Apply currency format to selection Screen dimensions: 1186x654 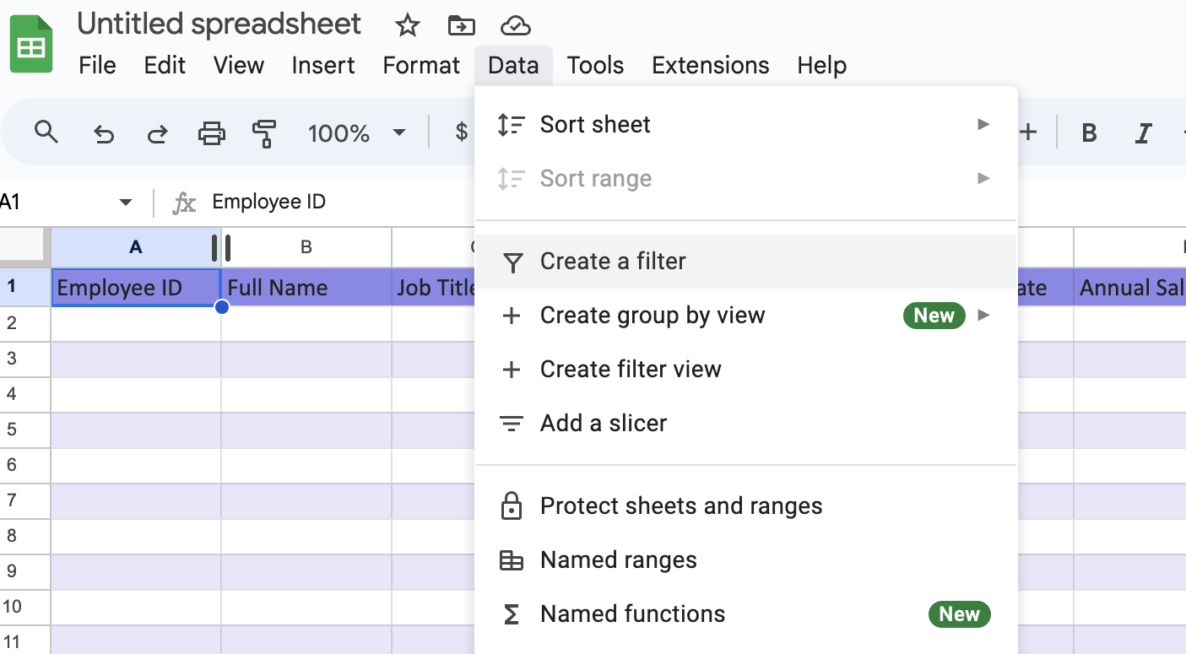pyautogui.click(x=460, y=132)
